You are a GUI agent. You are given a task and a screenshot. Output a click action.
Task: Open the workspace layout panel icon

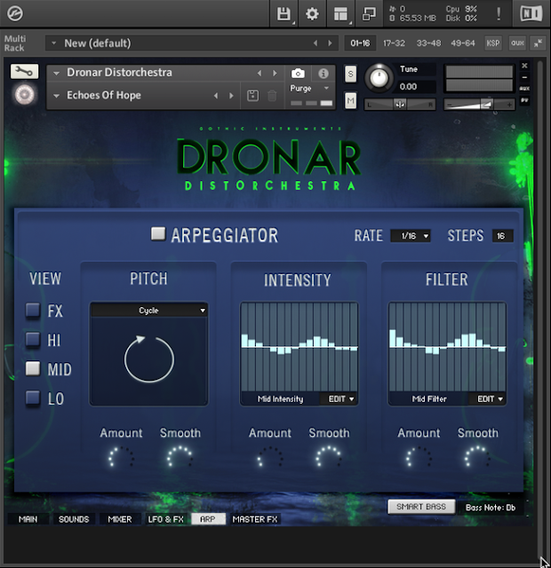(340, 14)
